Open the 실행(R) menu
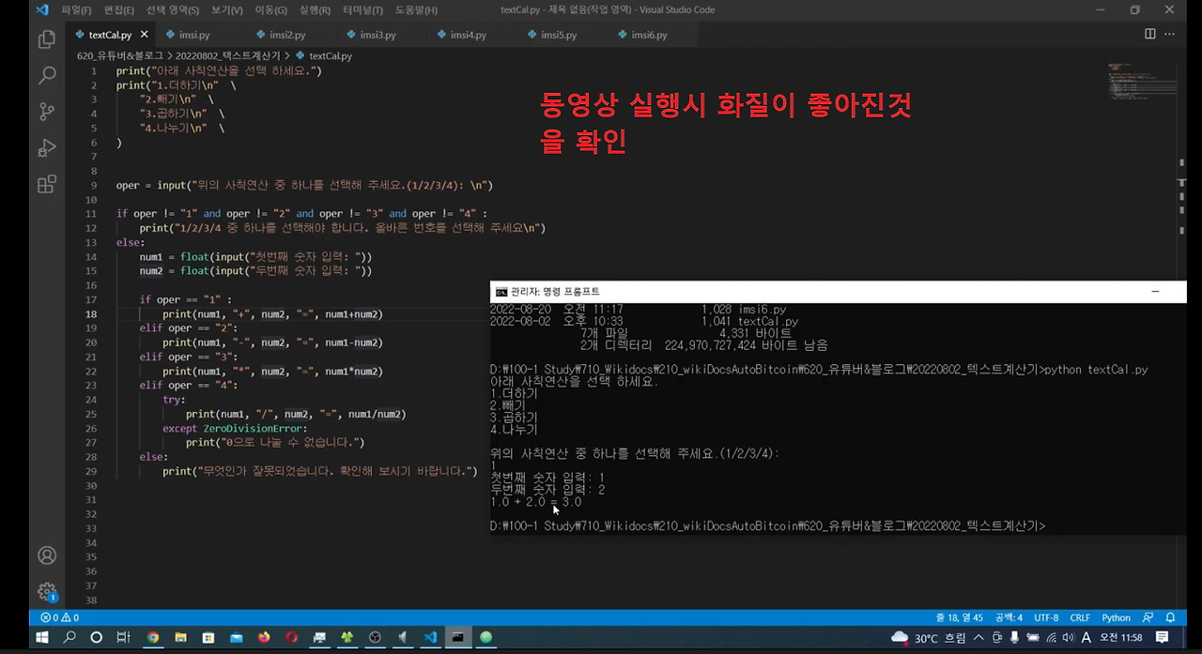The image size is (1202, 654). click(x=315, y=9)
